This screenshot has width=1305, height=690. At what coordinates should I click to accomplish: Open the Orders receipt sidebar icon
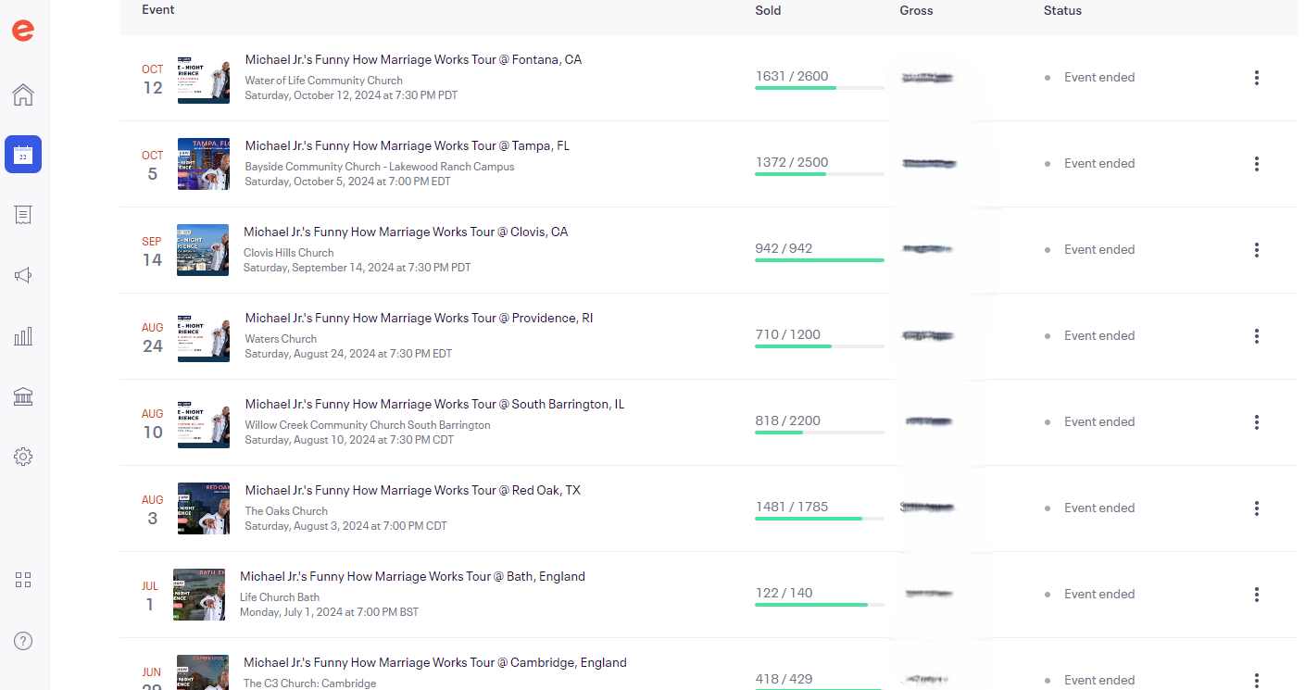23,215
